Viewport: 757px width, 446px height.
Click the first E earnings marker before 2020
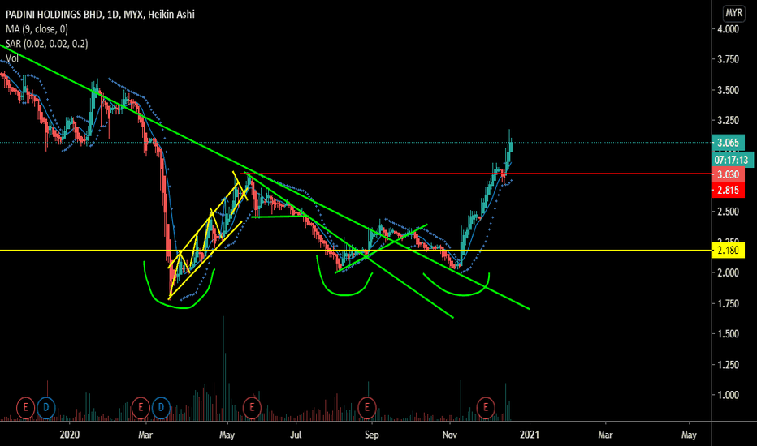25,407
